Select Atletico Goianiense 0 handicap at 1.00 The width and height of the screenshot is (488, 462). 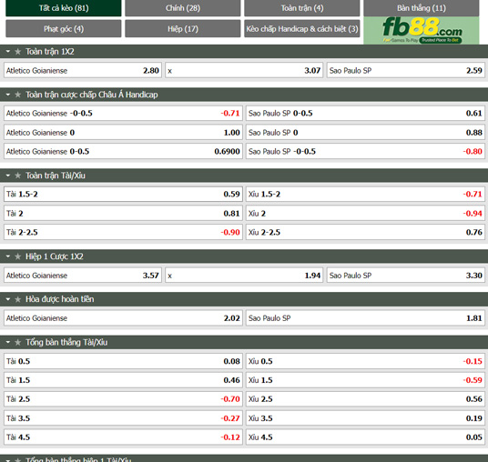point(123,133)
